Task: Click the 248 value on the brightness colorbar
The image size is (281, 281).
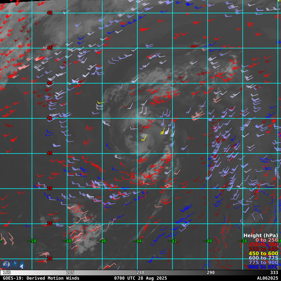Action: coord(140,273)
